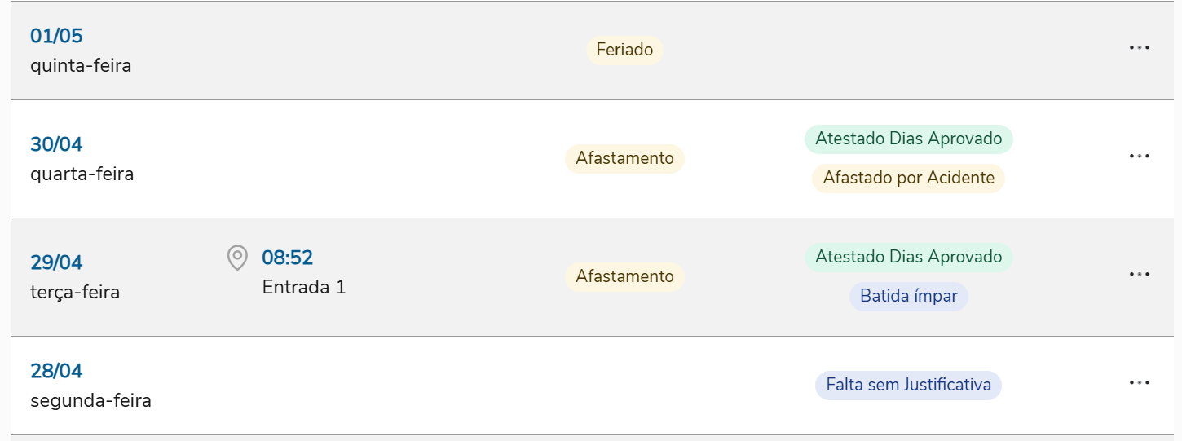1182x441 pixels.
Task: Select the 29/04 date link
Action: [x=56, y=262]
